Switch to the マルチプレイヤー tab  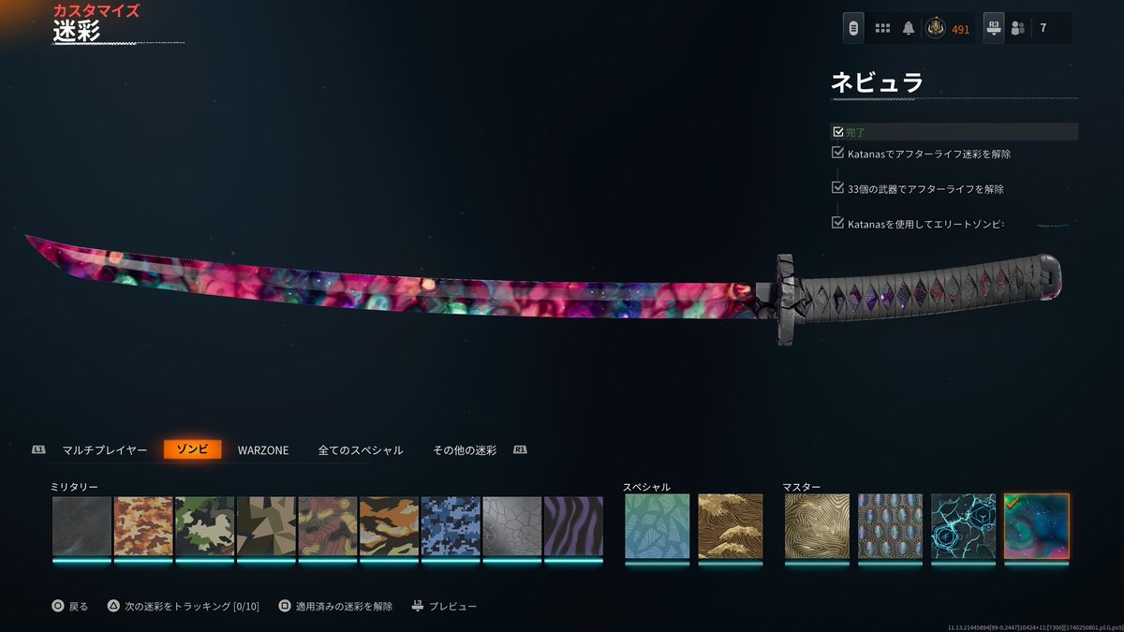coord(105,450)
